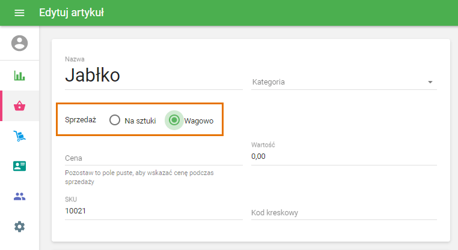Open the blue hand truck inventory icon

pos(20,136)
